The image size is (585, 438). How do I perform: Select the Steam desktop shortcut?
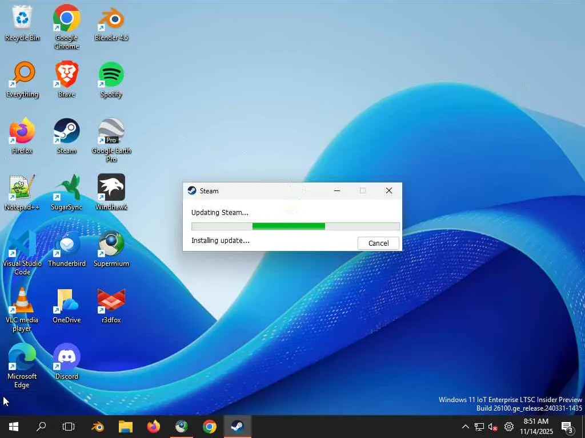(x=66, y=136)
